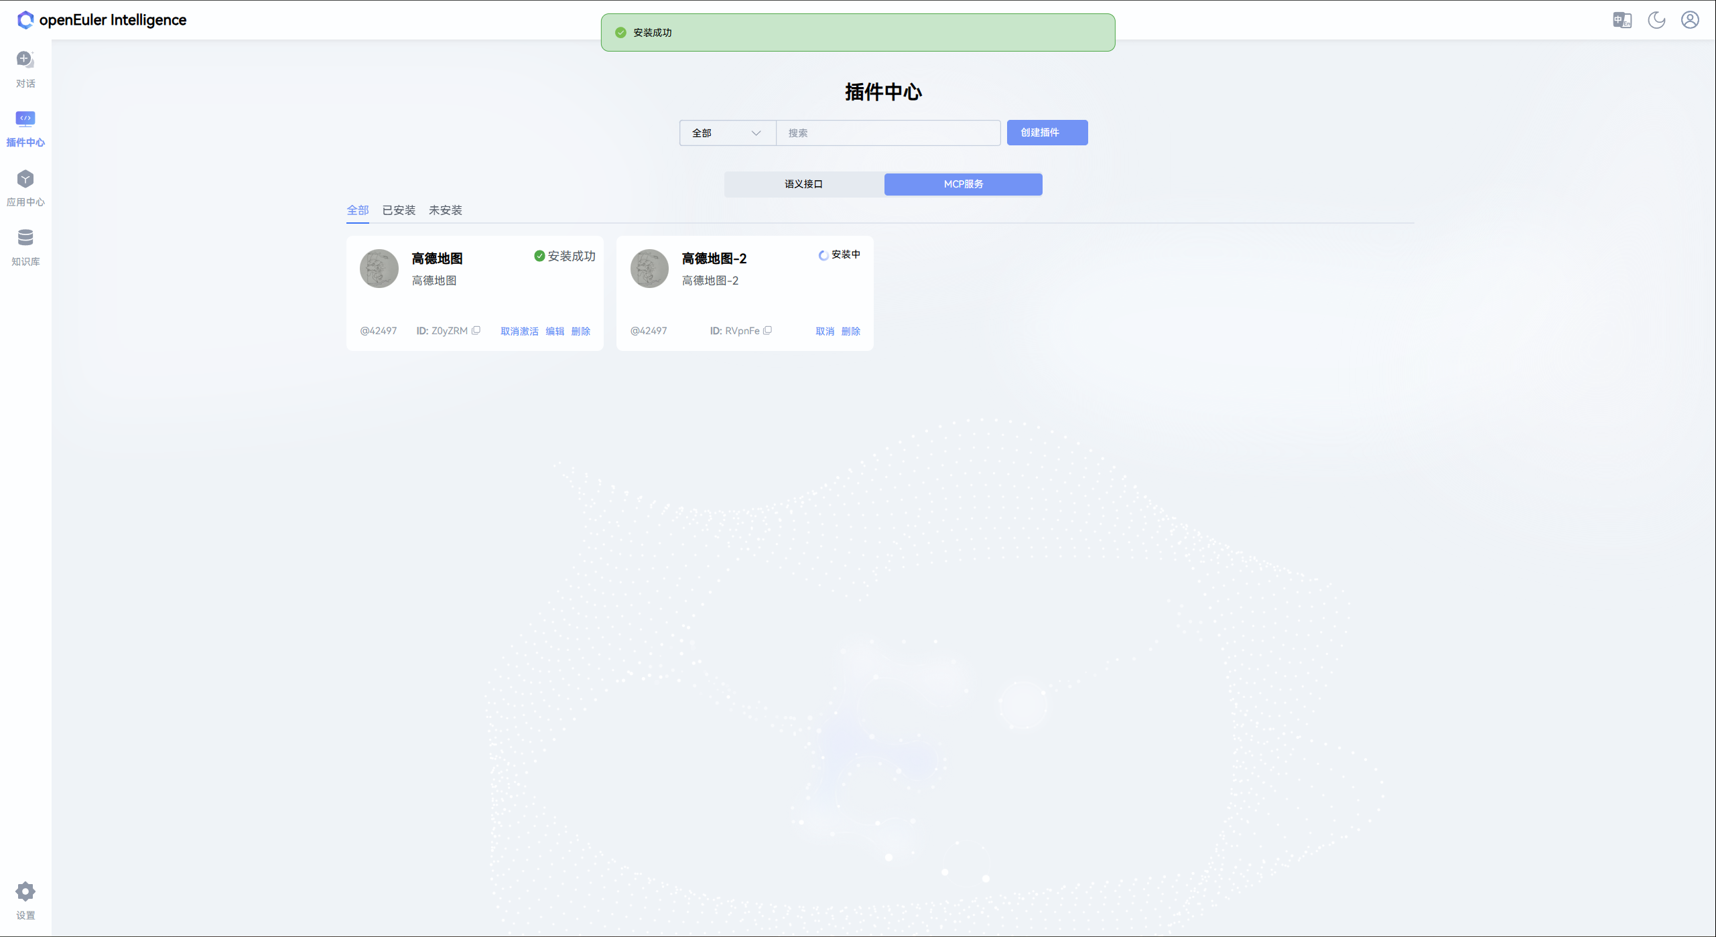The image size is (1716, 937).
Task: Toggle dark mode with the moon icon
Action: [x=1656, y=20]
